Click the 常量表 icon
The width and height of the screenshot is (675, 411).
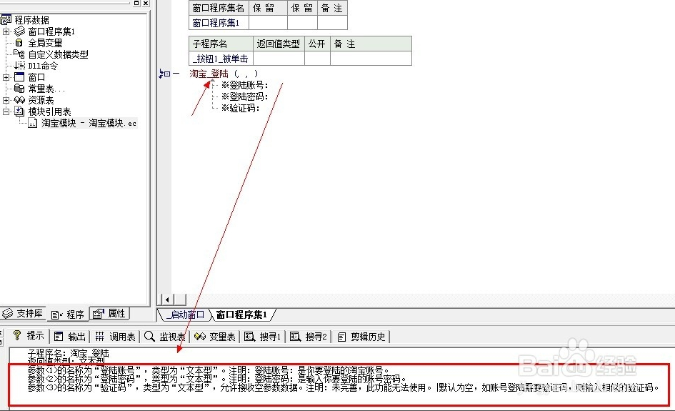click(19, 89)
